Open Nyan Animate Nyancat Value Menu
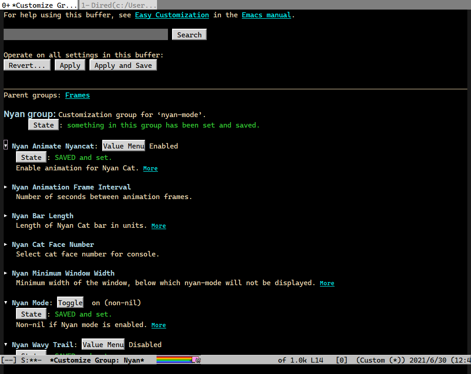471x374 pixels. [x=124, y=146]
